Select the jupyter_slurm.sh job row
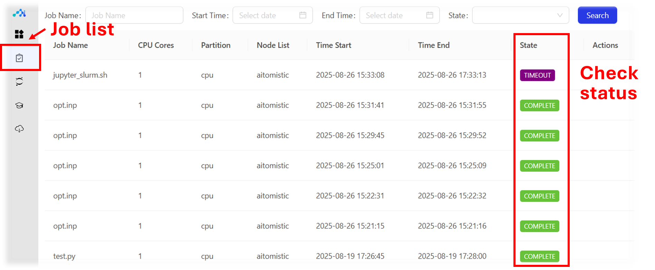Viewport: 655px width, 270px height. (x=80, y=75)
